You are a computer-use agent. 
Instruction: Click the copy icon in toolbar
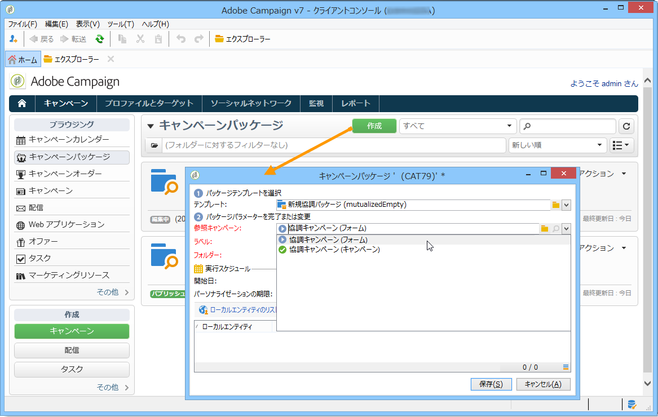122,39
